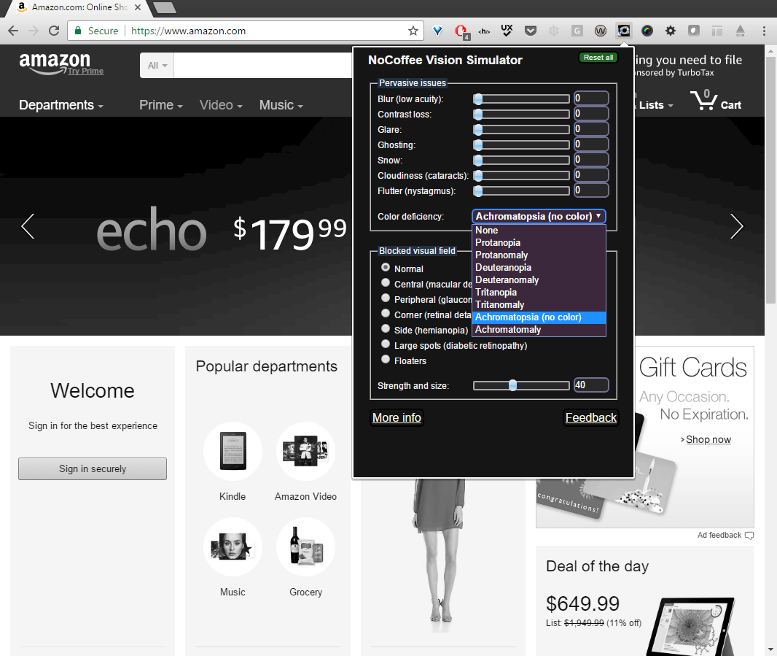Expand the Music navigation dropdown

(281, 105)
